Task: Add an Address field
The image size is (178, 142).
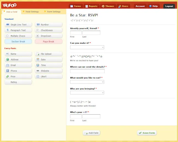Action: coord(18,60)
